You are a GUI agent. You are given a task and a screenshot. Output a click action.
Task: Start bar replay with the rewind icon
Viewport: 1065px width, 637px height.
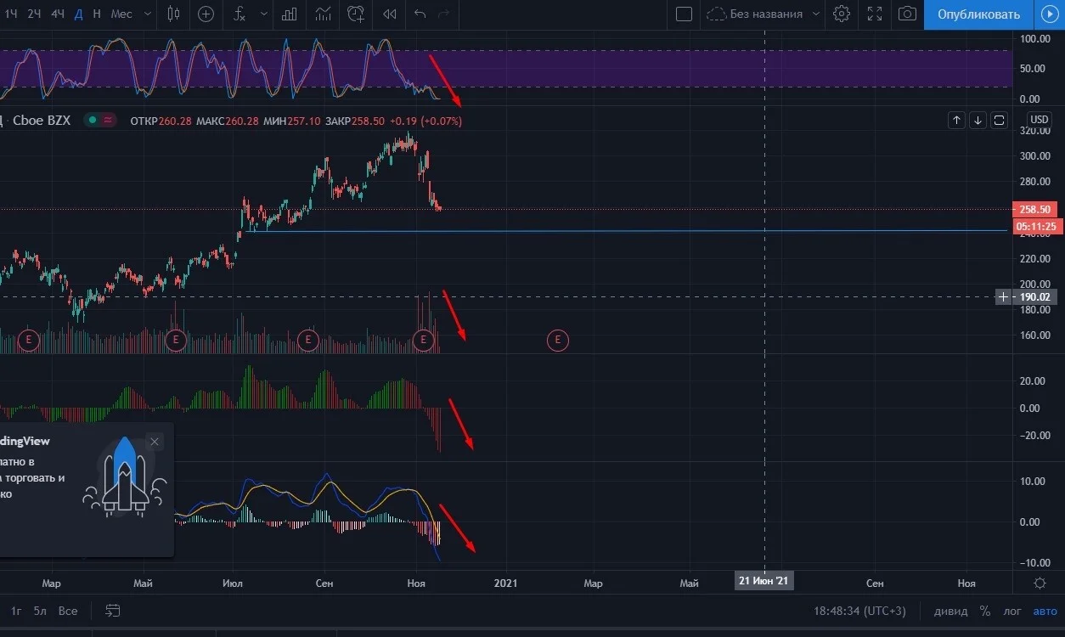[390, 14]
